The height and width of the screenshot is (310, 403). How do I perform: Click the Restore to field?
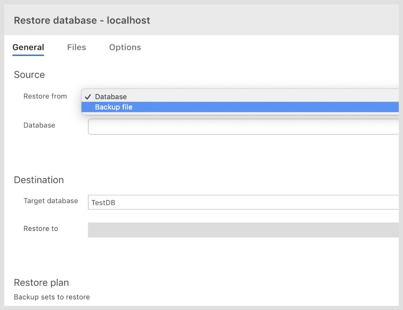[242, 230]
